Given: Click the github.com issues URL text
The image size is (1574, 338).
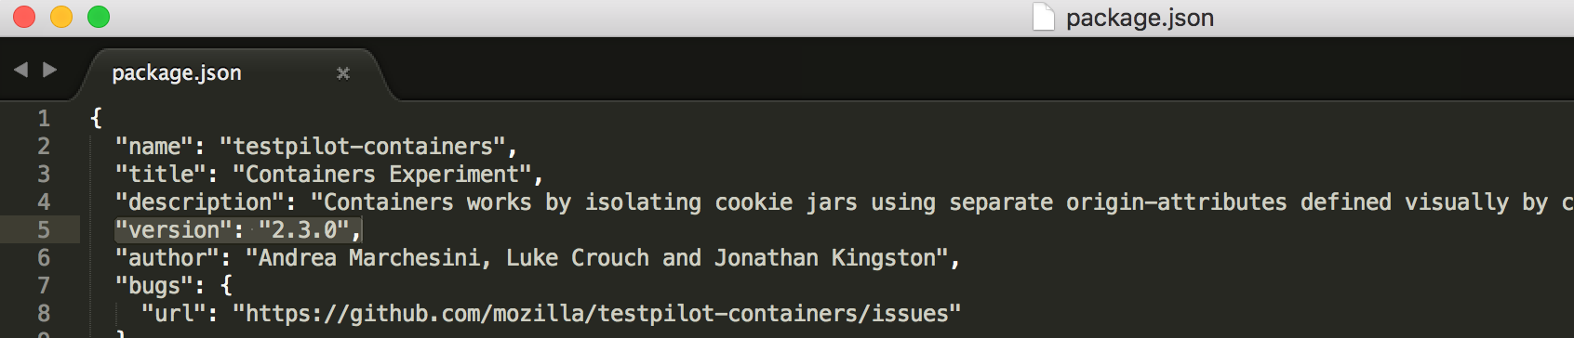Looking at the screenshot, I should 596,314.
